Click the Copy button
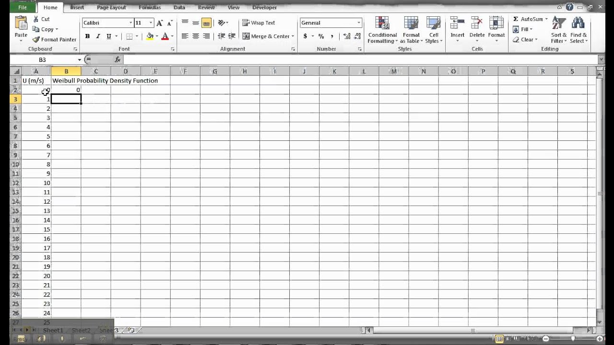The image size is (614, 345). tap(45, 29)
